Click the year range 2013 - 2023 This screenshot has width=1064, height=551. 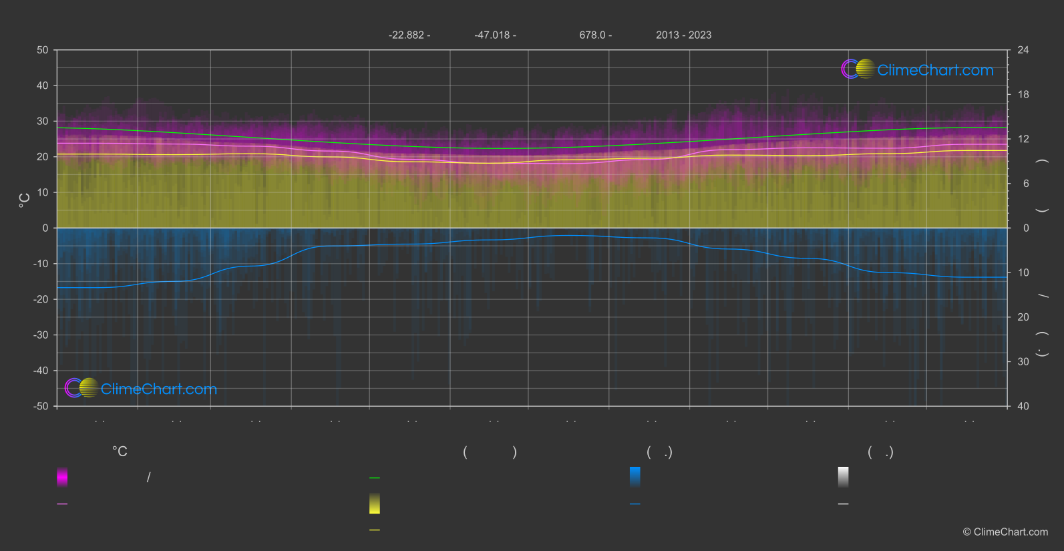[x=683, y=35]
